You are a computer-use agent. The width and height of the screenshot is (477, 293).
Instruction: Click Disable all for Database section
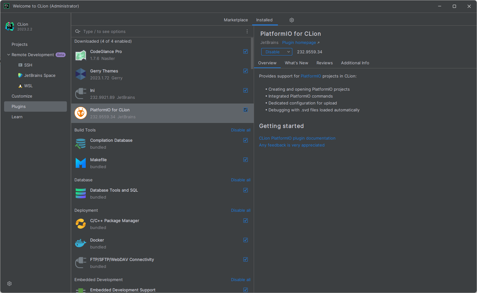coord(241,180)
